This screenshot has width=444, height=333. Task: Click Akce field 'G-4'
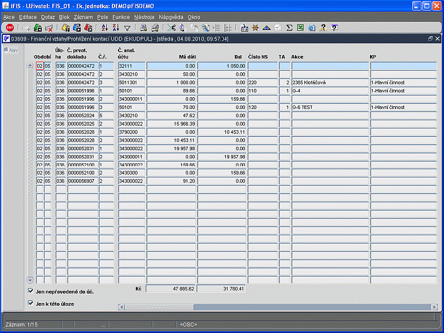coord(330,91)
